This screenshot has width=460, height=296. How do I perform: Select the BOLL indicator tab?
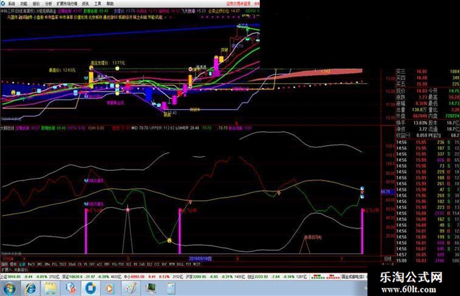tap(180, 264)
